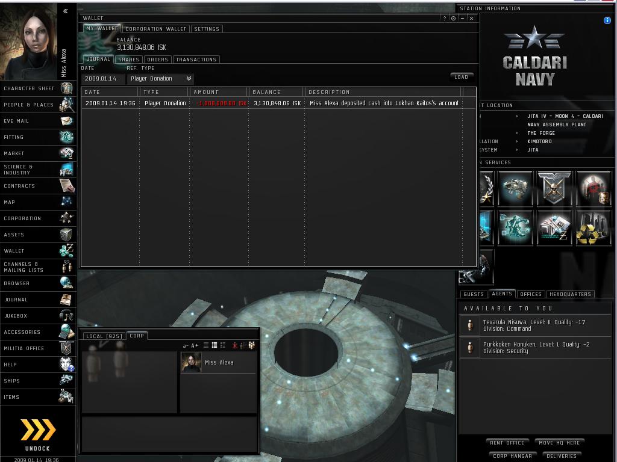This screenshot has width=617, height=462.
Task: Increase chat font size with A+
Action: tap(195, 346)
